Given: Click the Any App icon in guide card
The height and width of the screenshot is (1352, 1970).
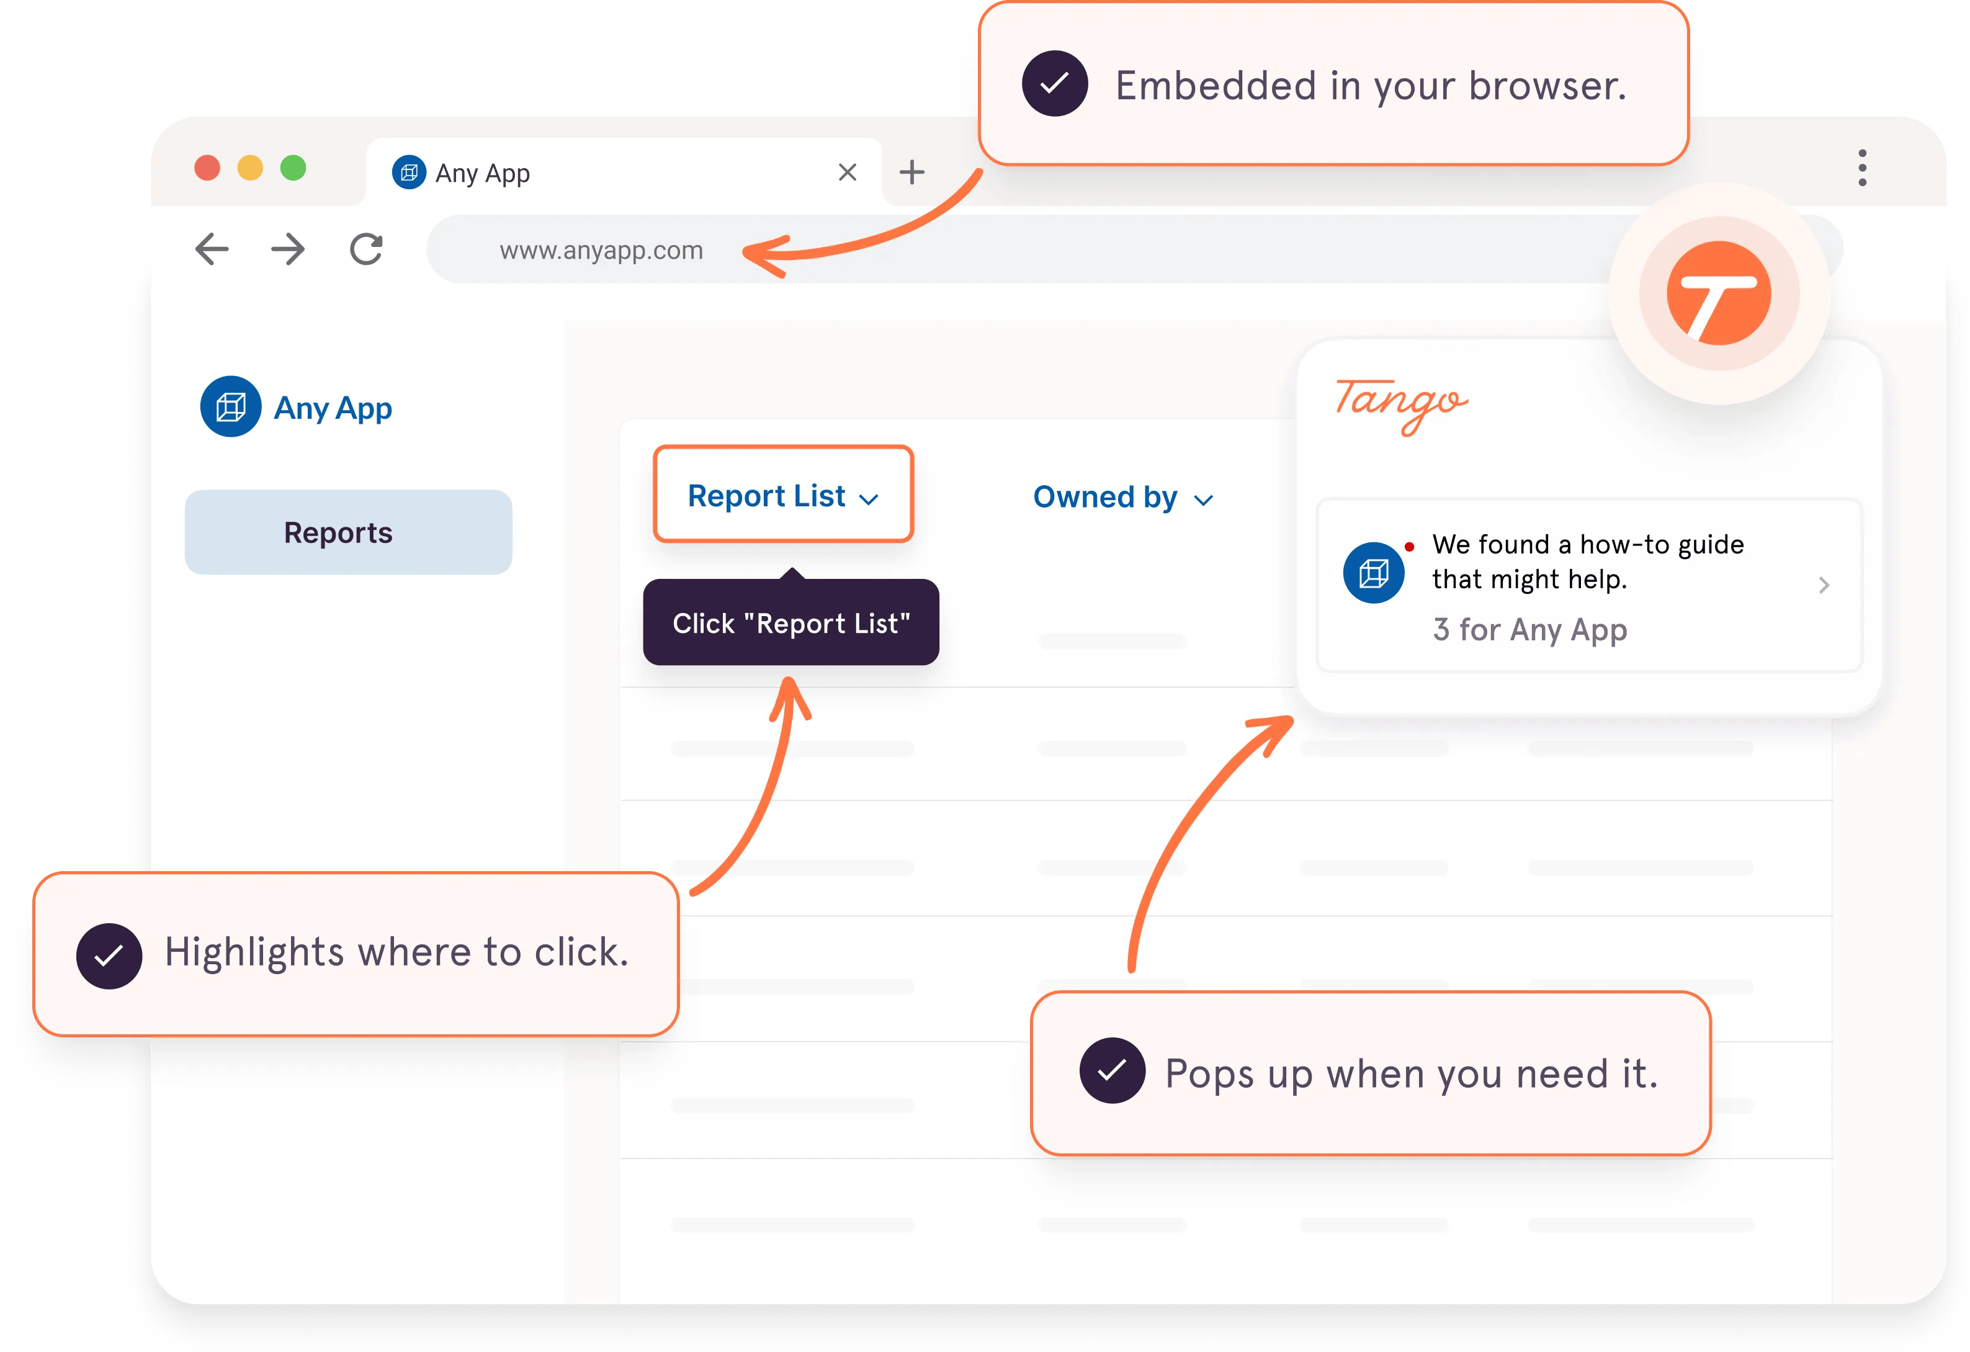Looking at the screenshot, I should click(1373, 573).
